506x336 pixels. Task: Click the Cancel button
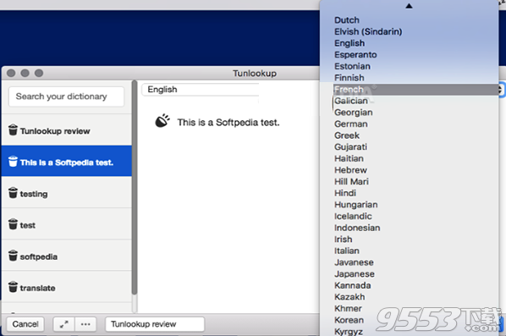click(x=25, y=324)
